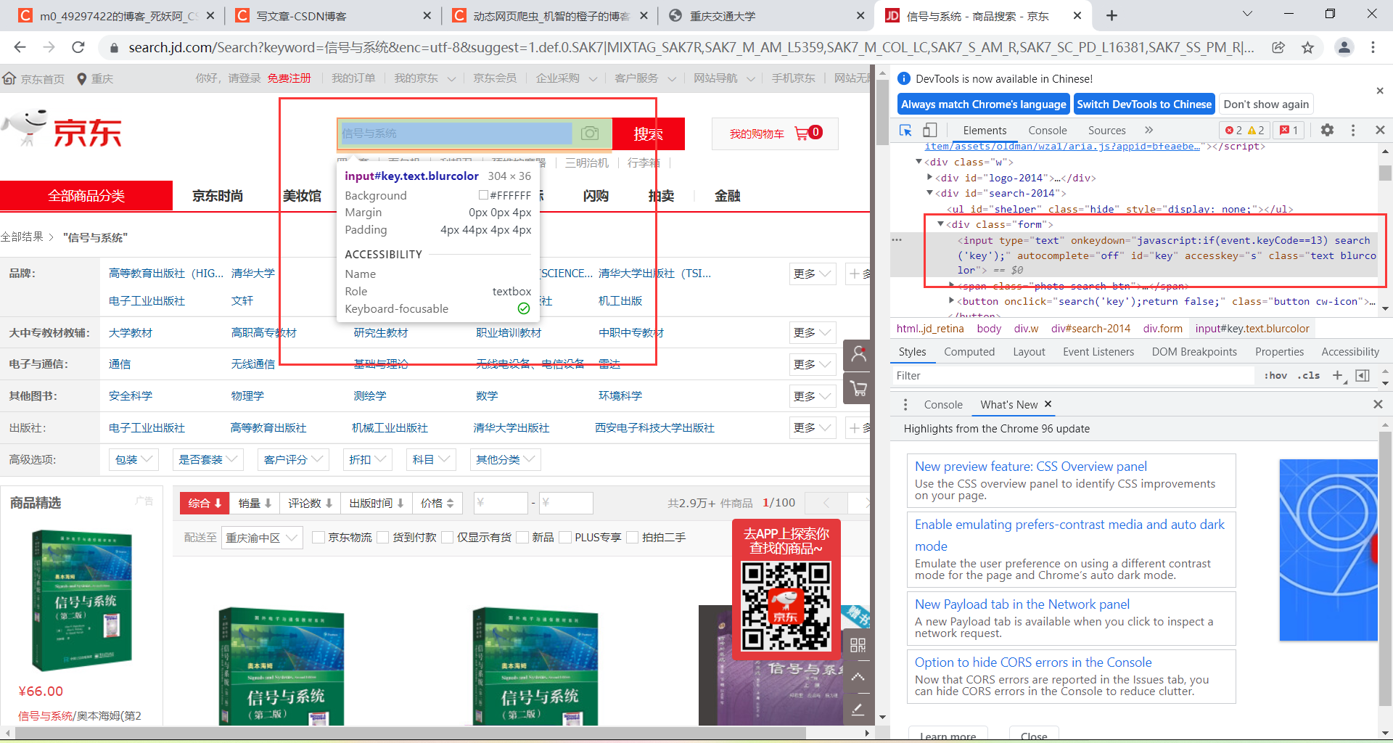Open the 客户评分 filter dropdown
This screenshot has height=743, width=1393.
[293, 459]
